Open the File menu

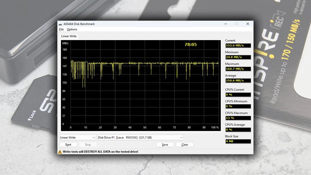[61, 29]
